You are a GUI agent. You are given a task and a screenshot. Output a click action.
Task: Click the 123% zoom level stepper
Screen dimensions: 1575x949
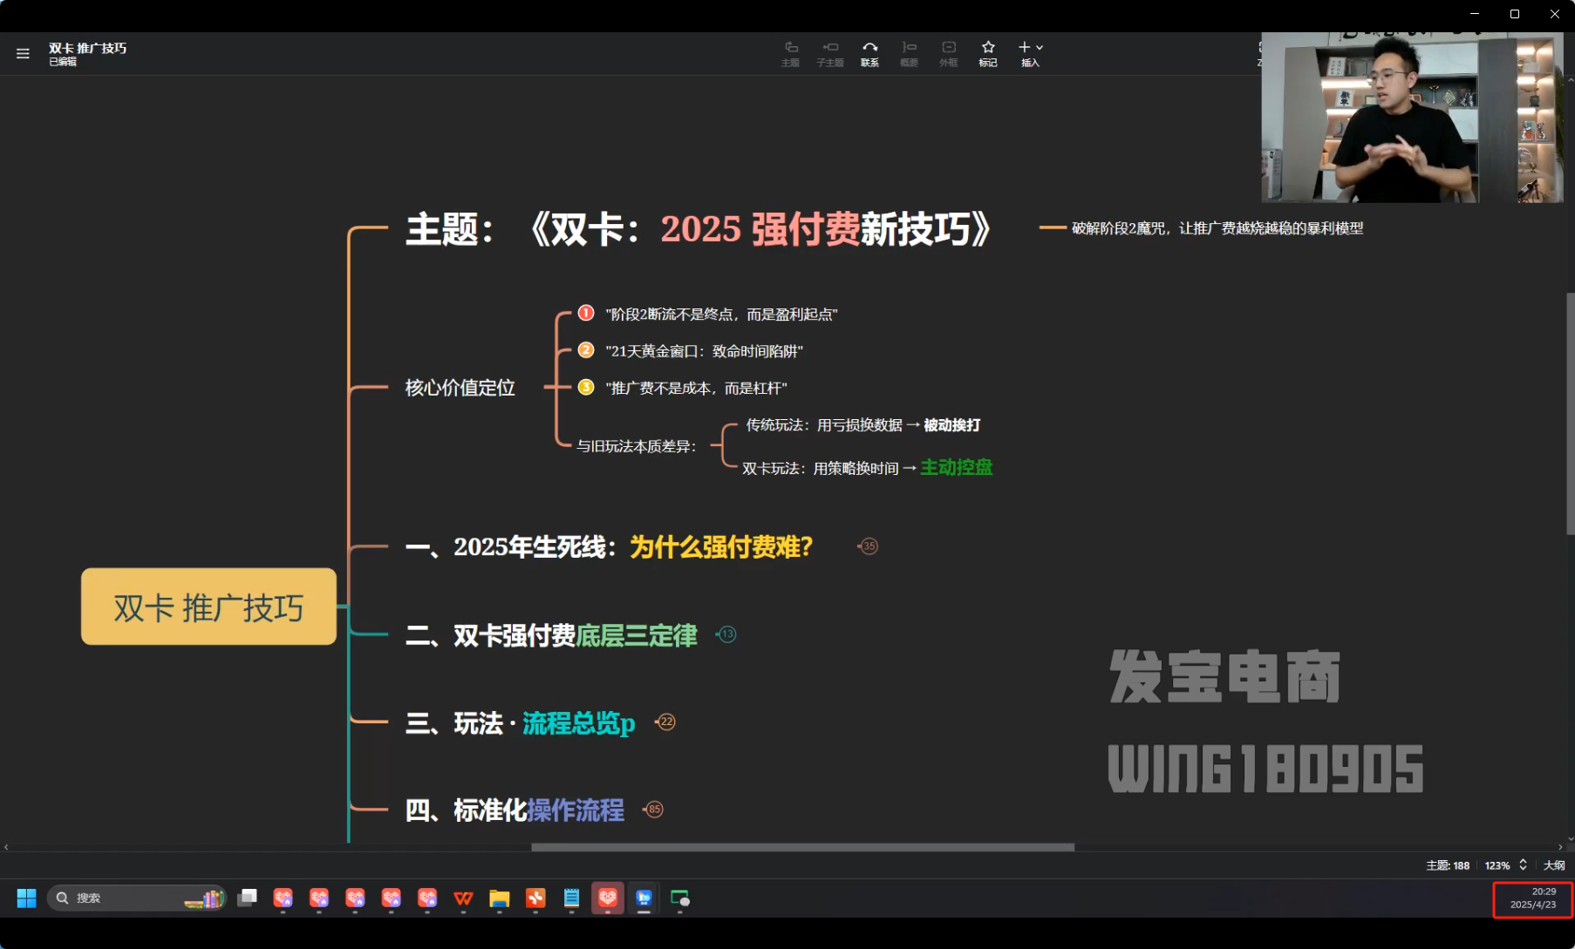click(1523, 865)
